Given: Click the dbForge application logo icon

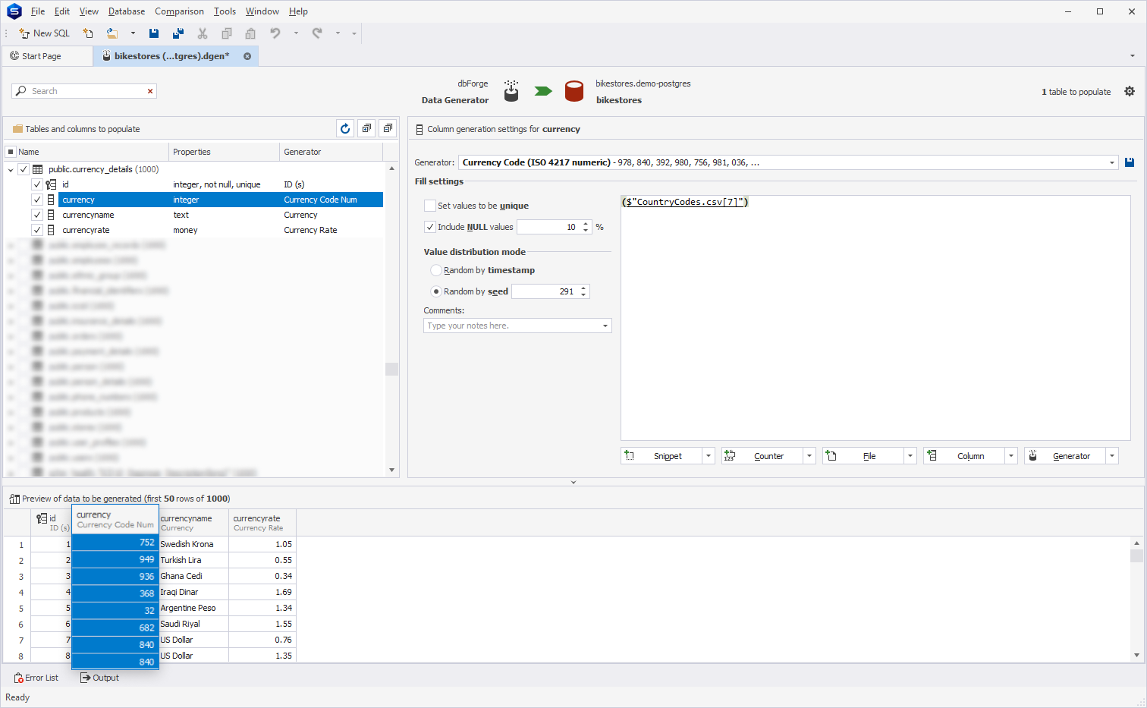Looking at the screenshot, I should pyautogui.click(x=14, y=11).
